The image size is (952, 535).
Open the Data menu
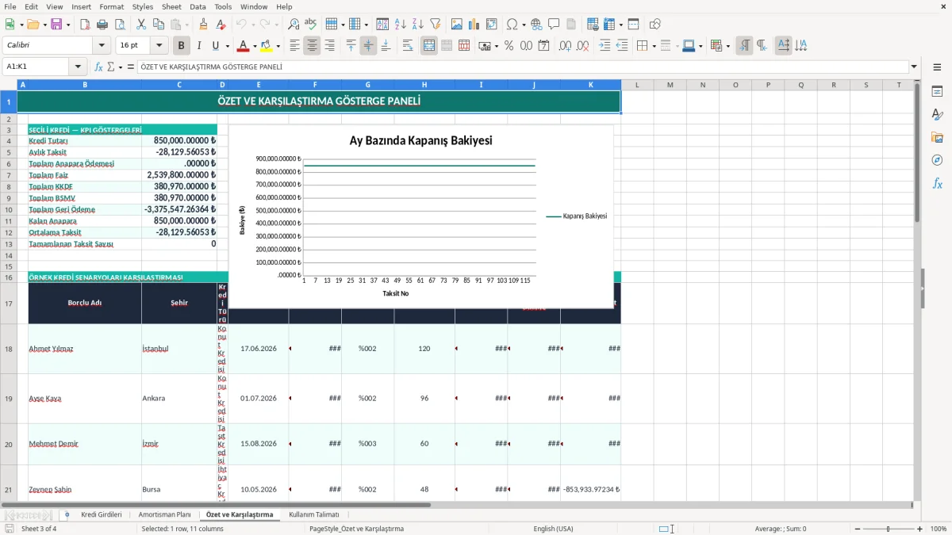pos(198,6)
